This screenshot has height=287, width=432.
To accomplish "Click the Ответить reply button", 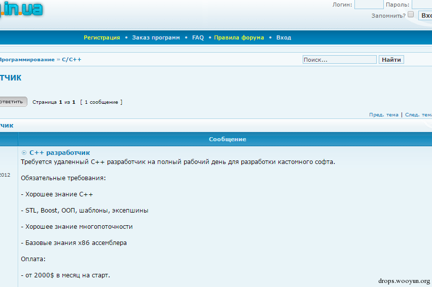I will [13, 102].
